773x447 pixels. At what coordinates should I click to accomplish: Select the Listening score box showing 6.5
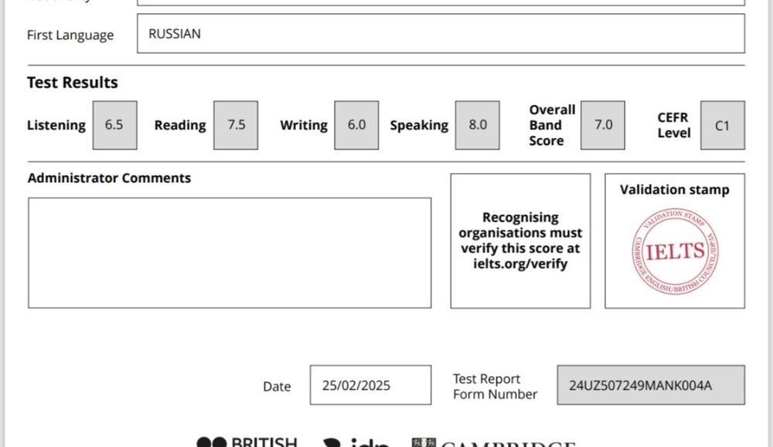114,125
